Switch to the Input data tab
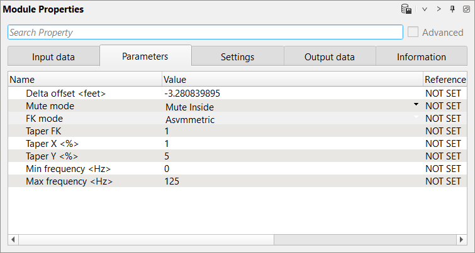 (x=53, y=57)
